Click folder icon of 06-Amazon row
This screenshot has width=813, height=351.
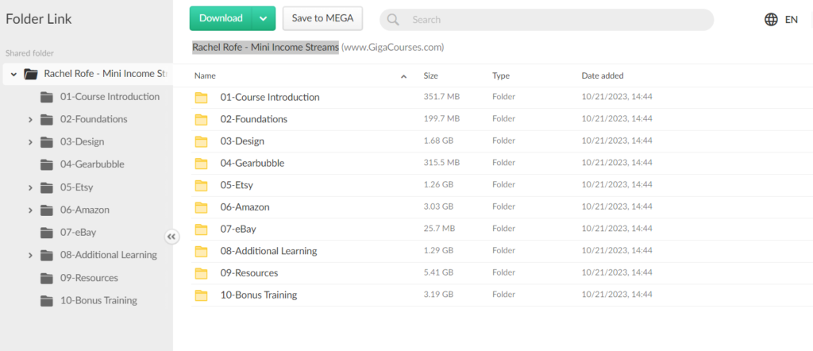201,207
